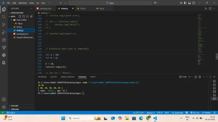Change the CRLF line ending
Screen dimensions: 218x122
click(x=167, y=113)
